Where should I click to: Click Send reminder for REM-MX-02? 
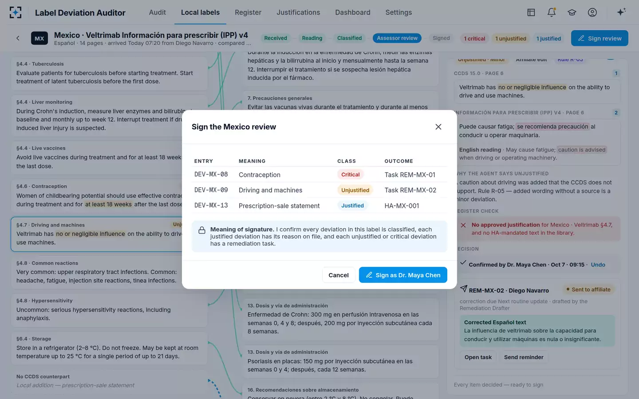tap(524, 357)
